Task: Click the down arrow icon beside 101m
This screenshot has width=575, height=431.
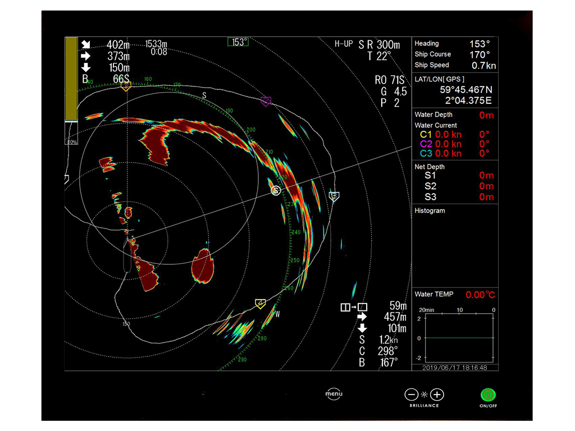Action: coord(362,328)
